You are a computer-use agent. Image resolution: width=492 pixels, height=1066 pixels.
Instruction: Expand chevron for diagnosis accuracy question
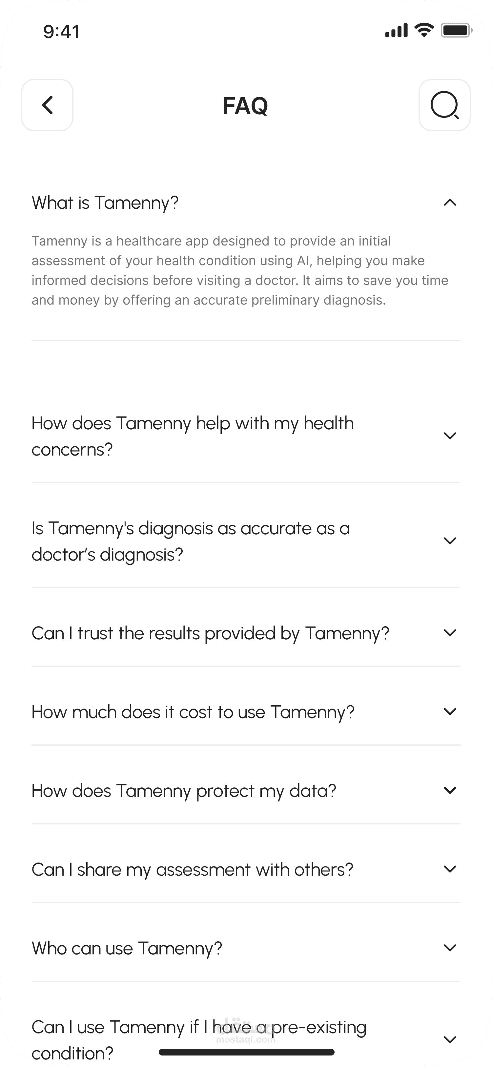[x=449, y=541]
